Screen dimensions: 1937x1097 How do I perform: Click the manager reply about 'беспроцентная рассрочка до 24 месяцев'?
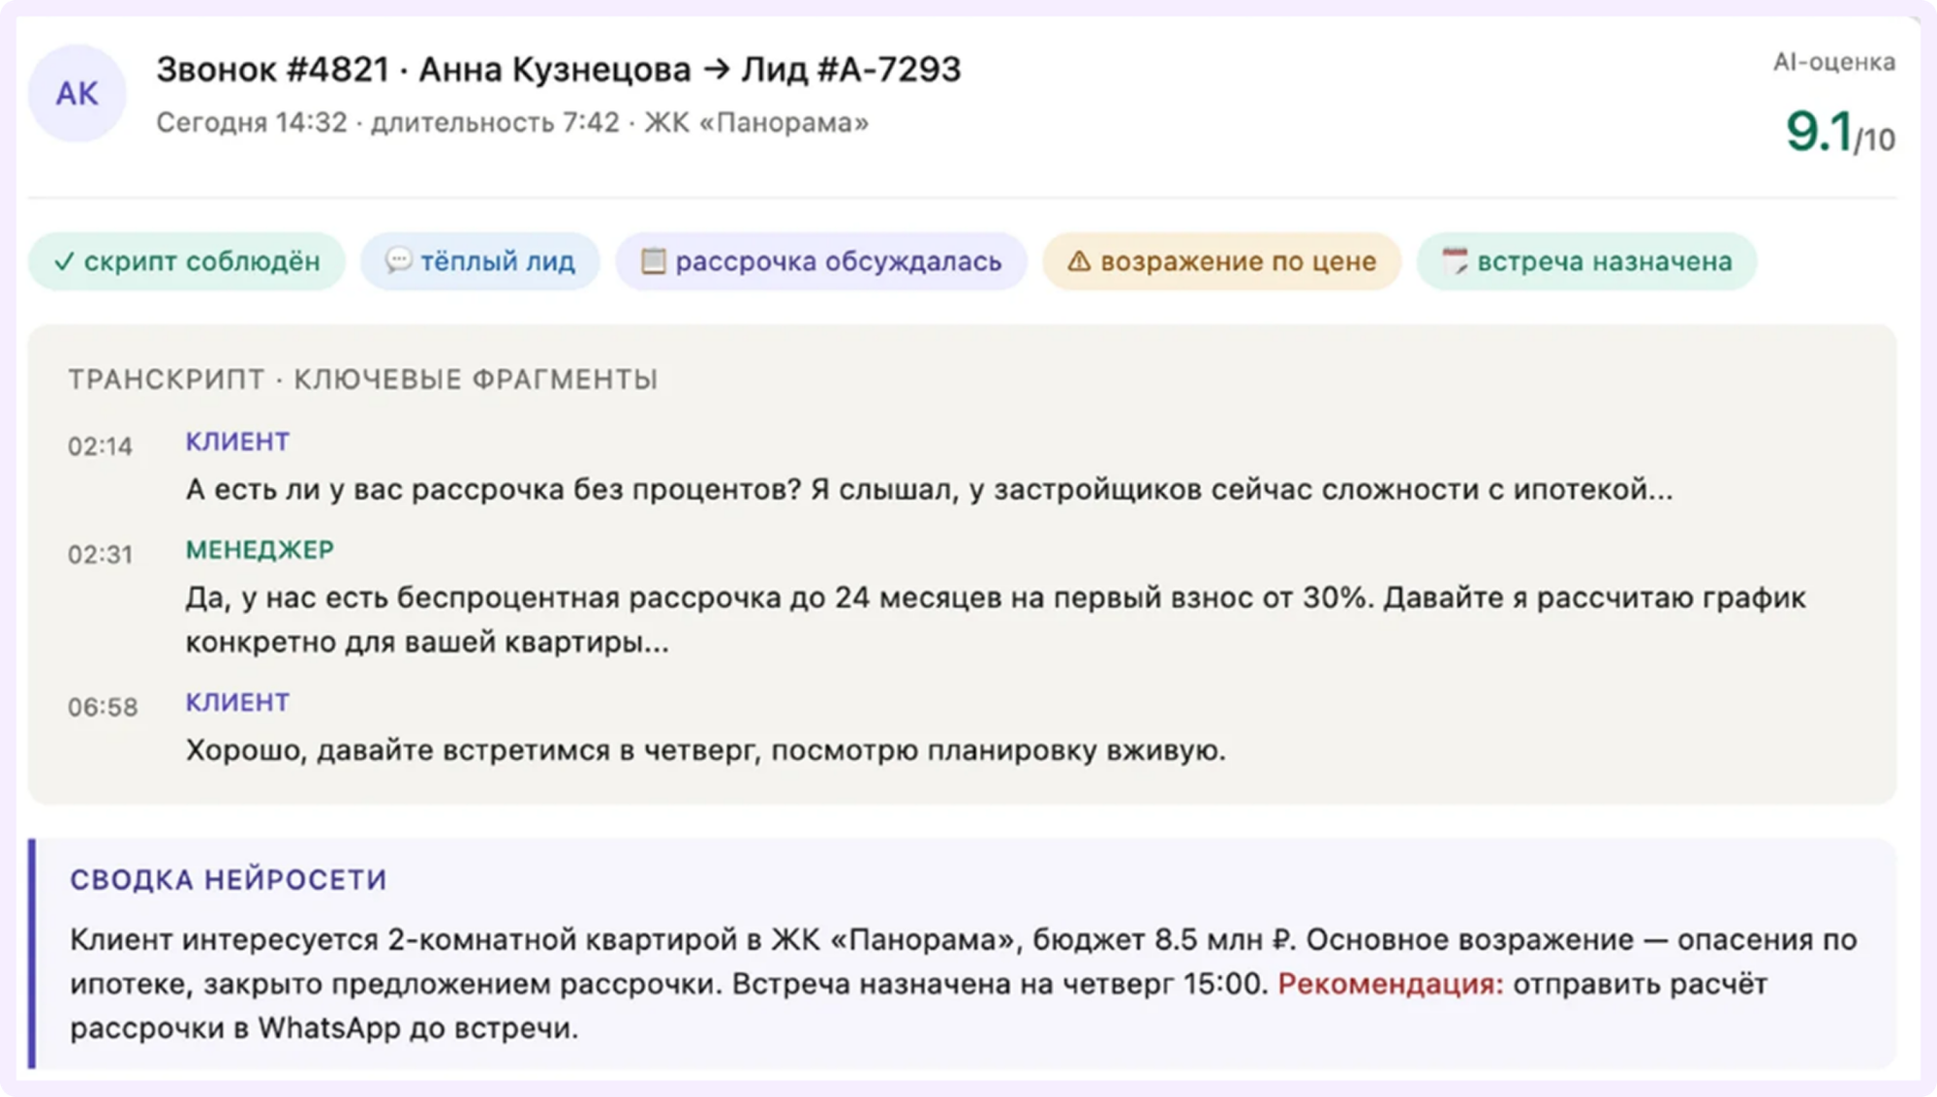pyautogui.click(x=996, y=620)
